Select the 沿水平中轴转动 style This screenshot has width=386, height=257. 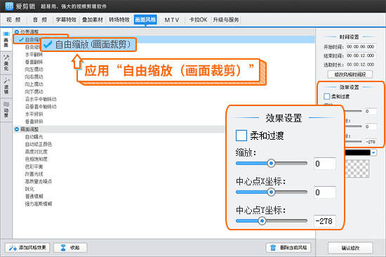[x=41, y=99]
